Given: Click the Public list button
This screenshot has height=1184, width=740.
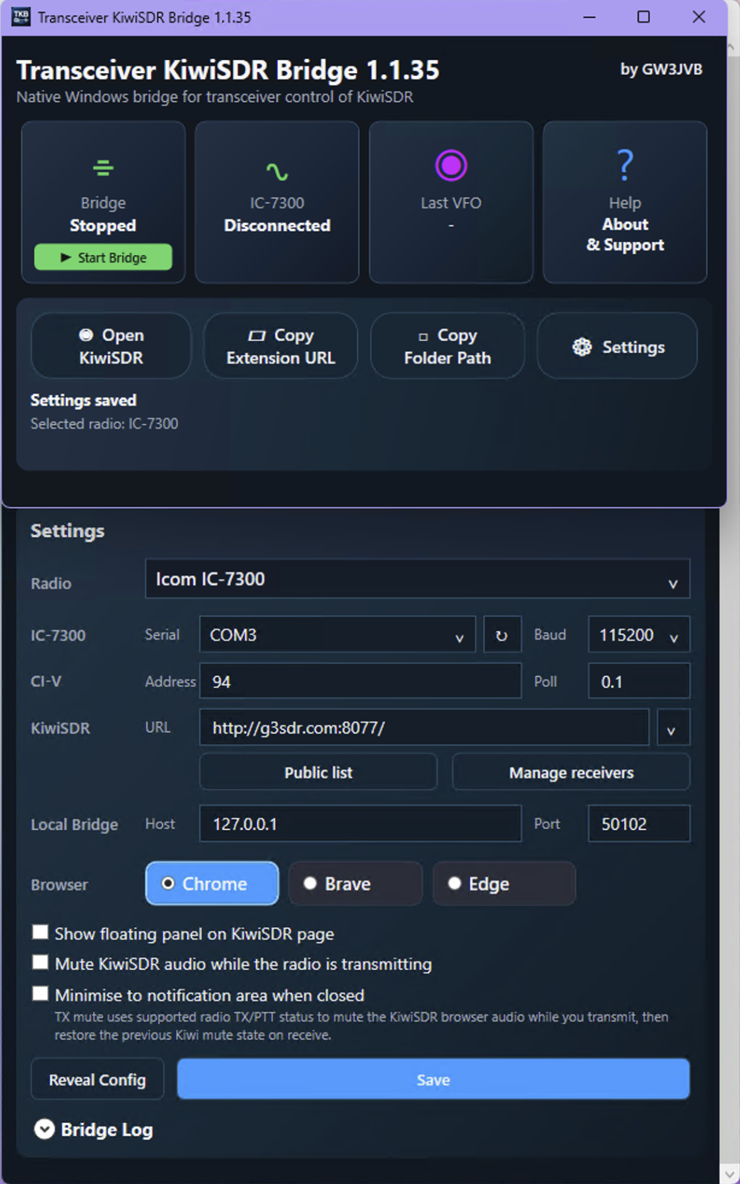Looking at the screenshot, I should pos(318,773).
